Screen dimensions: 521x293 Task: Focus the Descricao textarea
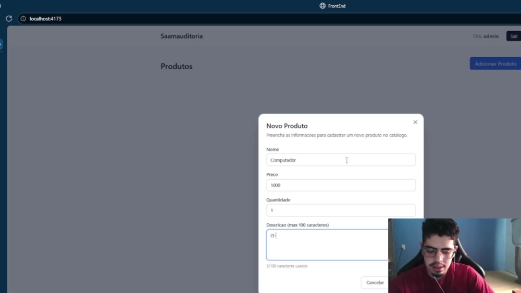point(327,245)
